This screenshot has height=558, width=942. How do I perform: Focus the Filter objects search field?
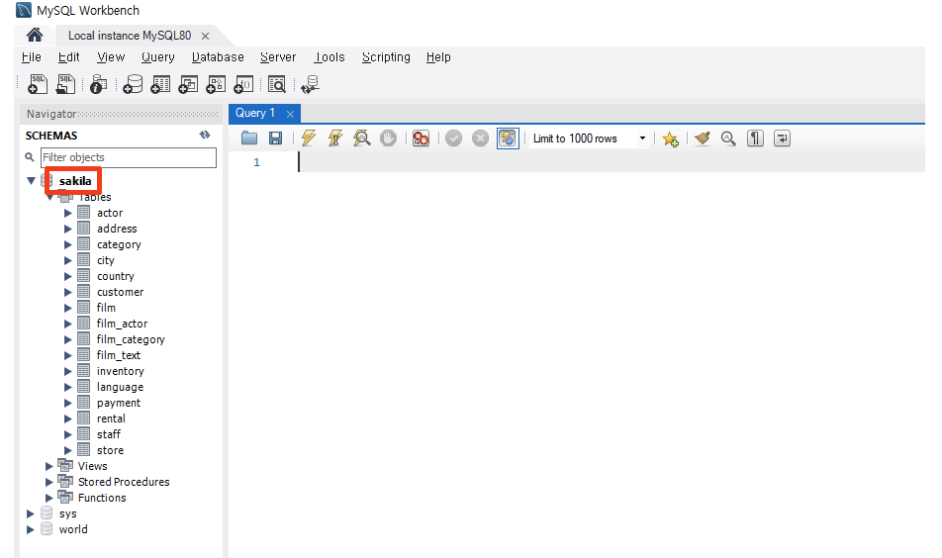pos(128,157)
